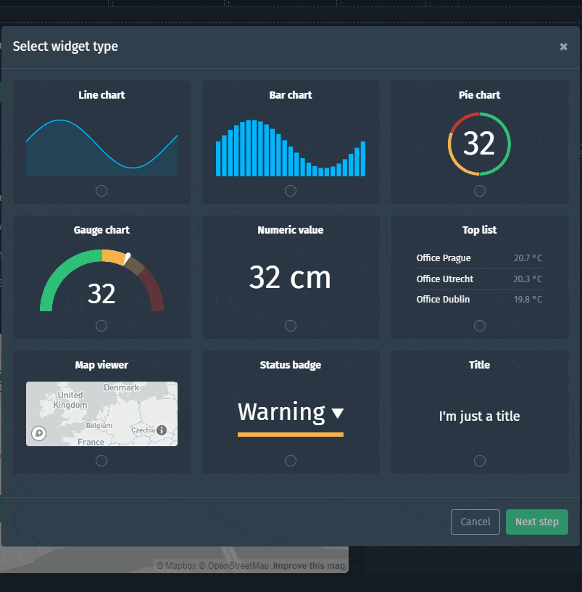Choose the Top list radio option
582x592 pixels.
click(480, 326)
